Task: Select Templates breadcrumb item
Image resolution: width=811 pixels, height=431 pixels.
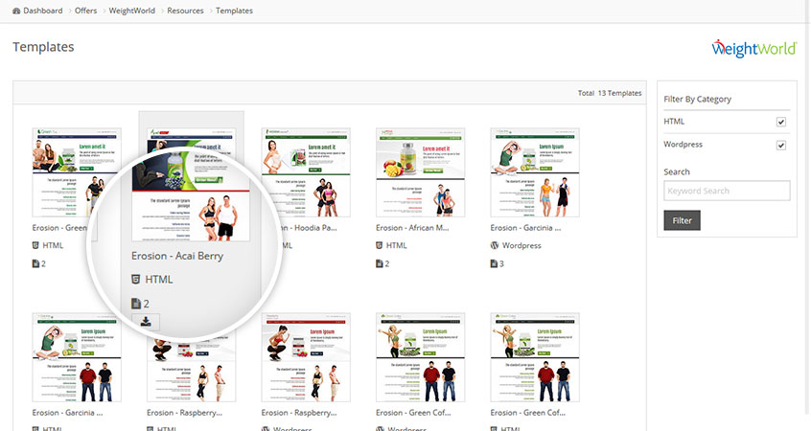Action: pyautogui.click(x=234, y=11)
